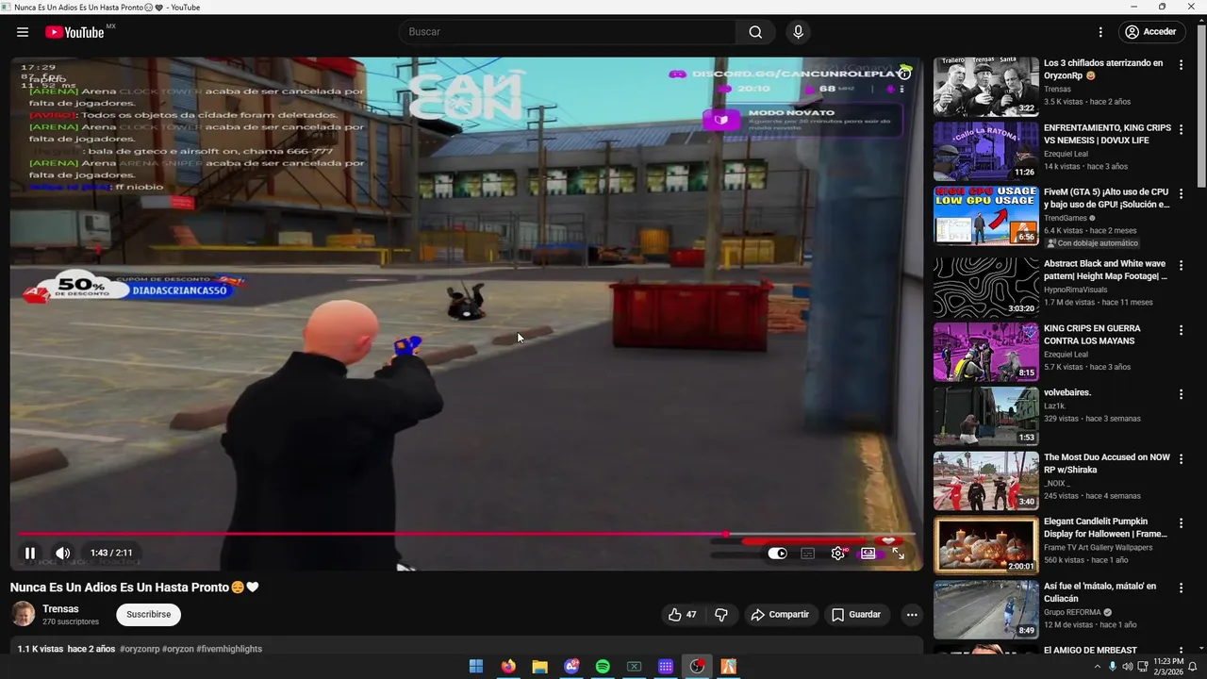Open options for volvebaires video

tap(1181, 394)
